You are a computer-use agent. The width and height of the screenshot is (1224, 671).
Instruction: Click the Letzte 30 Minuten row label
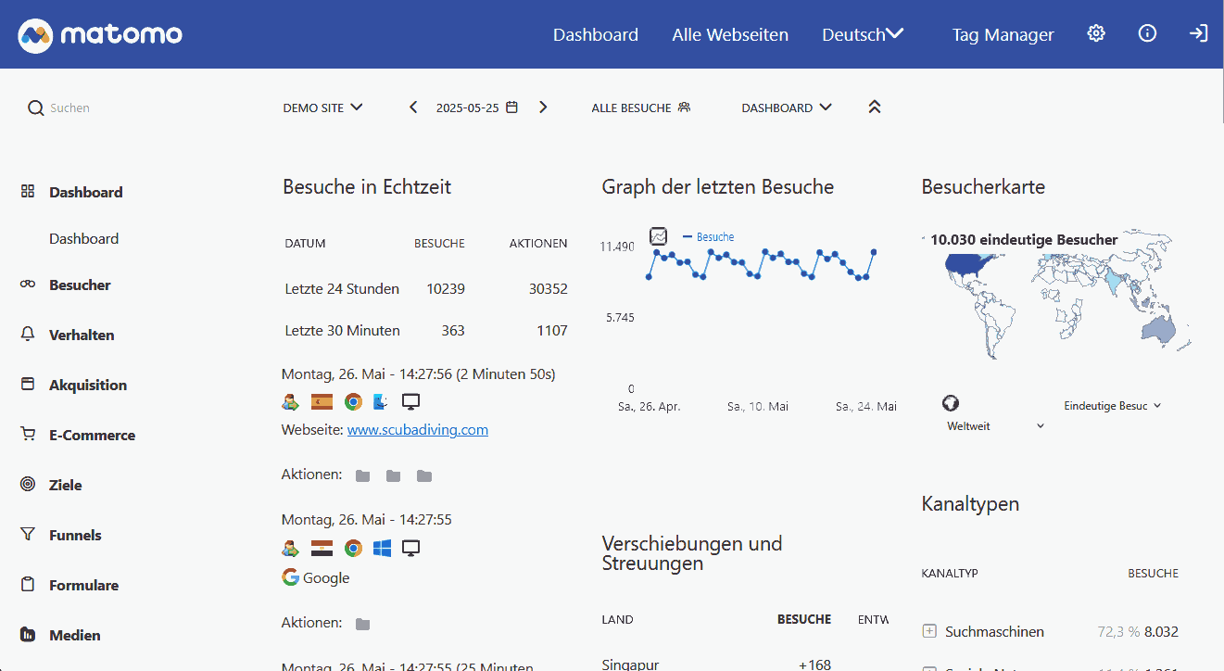(x=343, y=331)
